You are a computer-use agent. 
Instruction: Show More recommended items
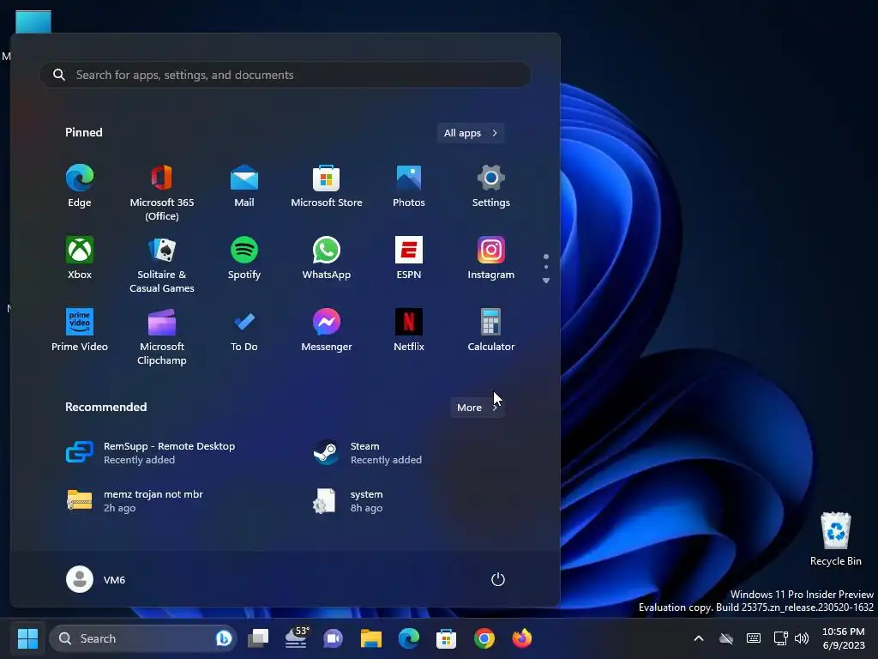coord(477,408)
